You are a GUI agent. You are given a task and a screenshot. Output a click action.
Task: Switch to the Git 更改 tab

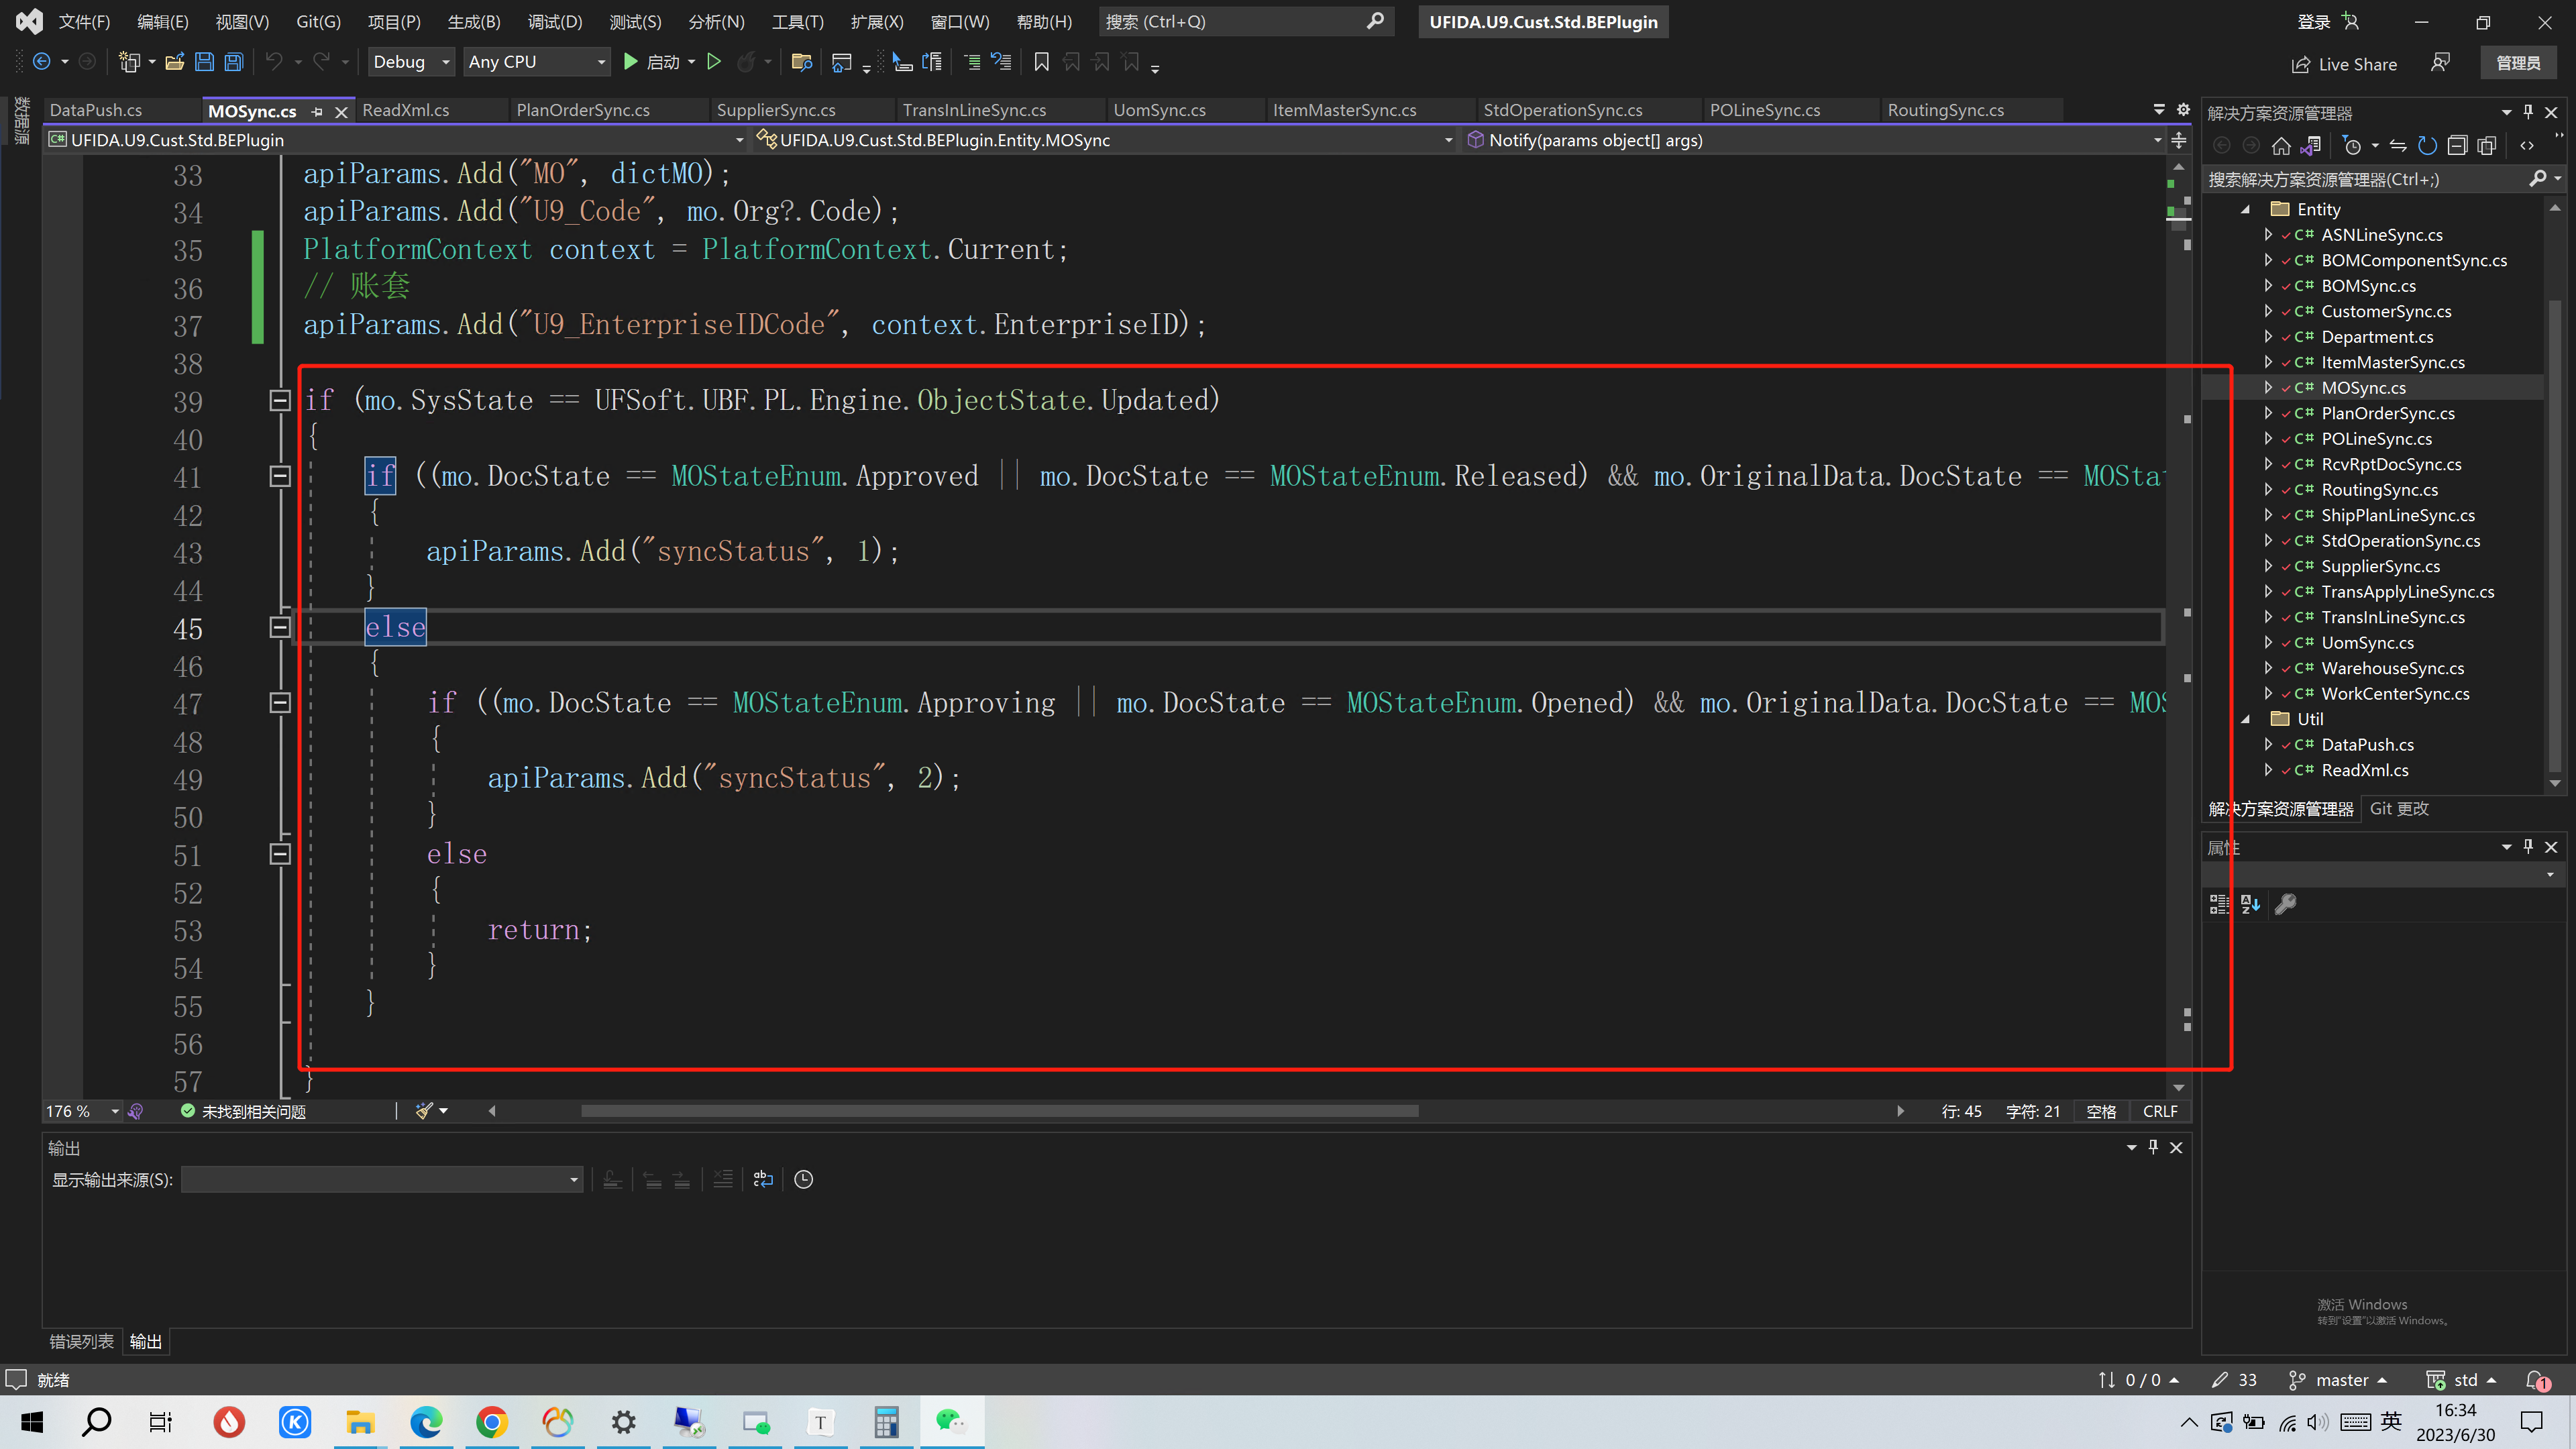(x=2399, y=808)
